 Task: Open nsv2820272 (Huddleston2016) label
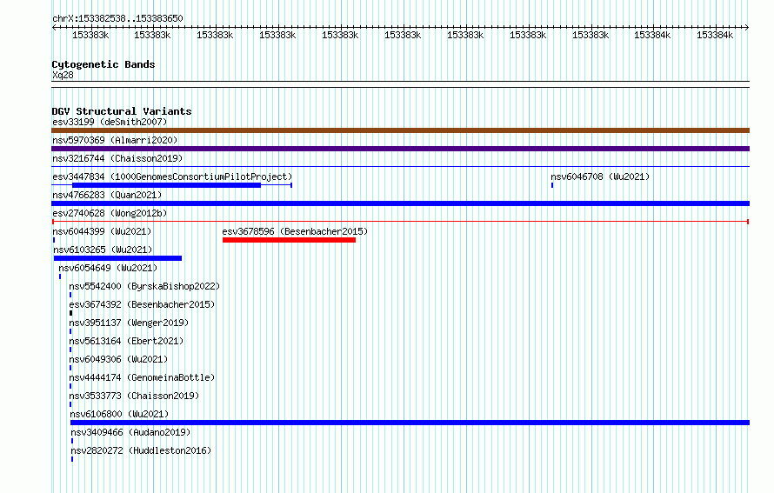141,450
